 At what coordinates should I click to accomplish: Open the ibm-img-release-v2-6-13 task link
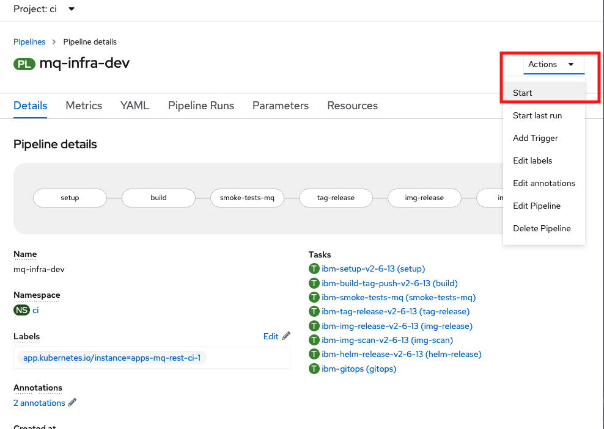pyautogui.click(x=397, y=326)
